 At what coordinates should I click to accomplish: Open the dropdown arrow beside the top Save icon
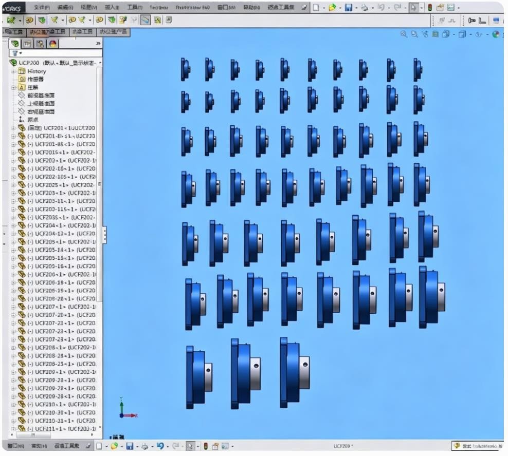coord(356,8)
